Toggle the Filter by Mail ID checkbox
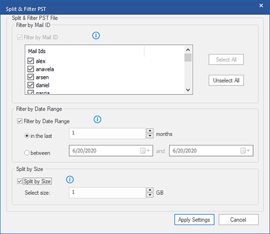This screenshot has width=270, height=234. (20, 37)
